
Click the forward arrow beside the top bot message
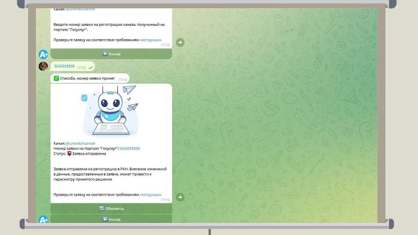pos(180,42)
